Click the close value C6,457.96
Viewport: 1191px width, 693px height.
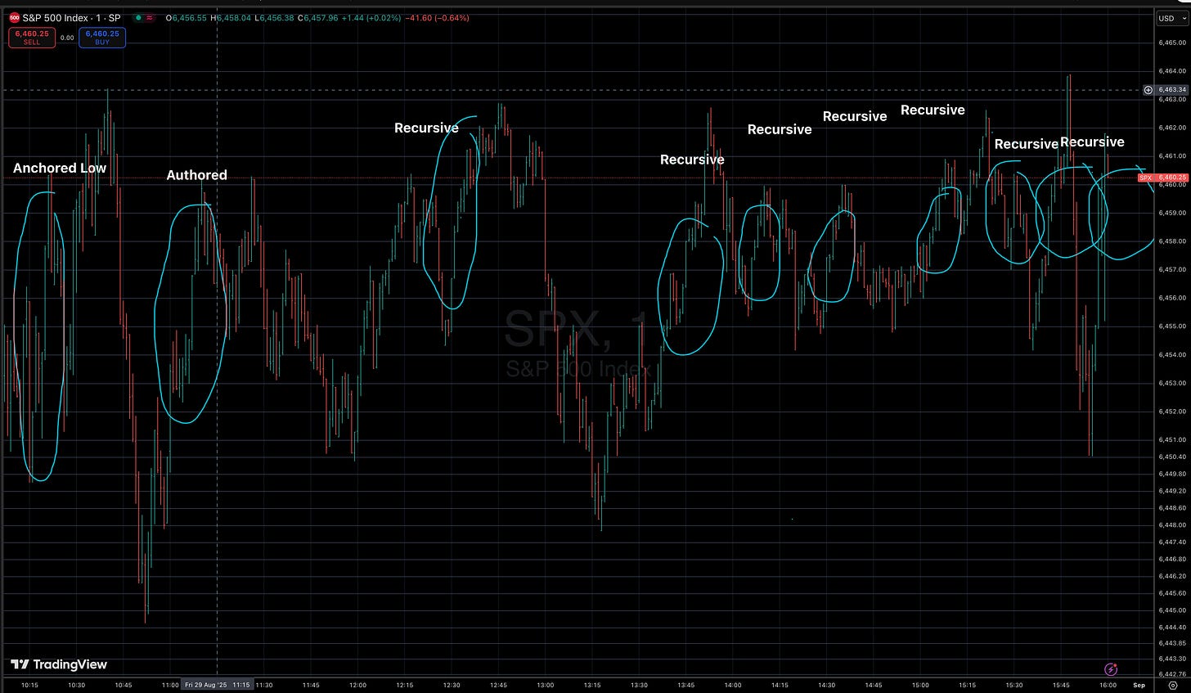coord(318,17)
